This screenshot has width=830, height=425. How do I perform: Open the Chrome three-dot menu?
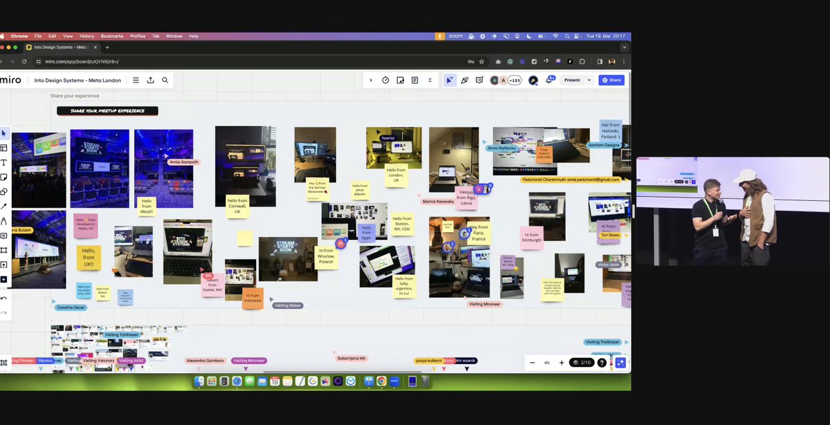[625, 62]
